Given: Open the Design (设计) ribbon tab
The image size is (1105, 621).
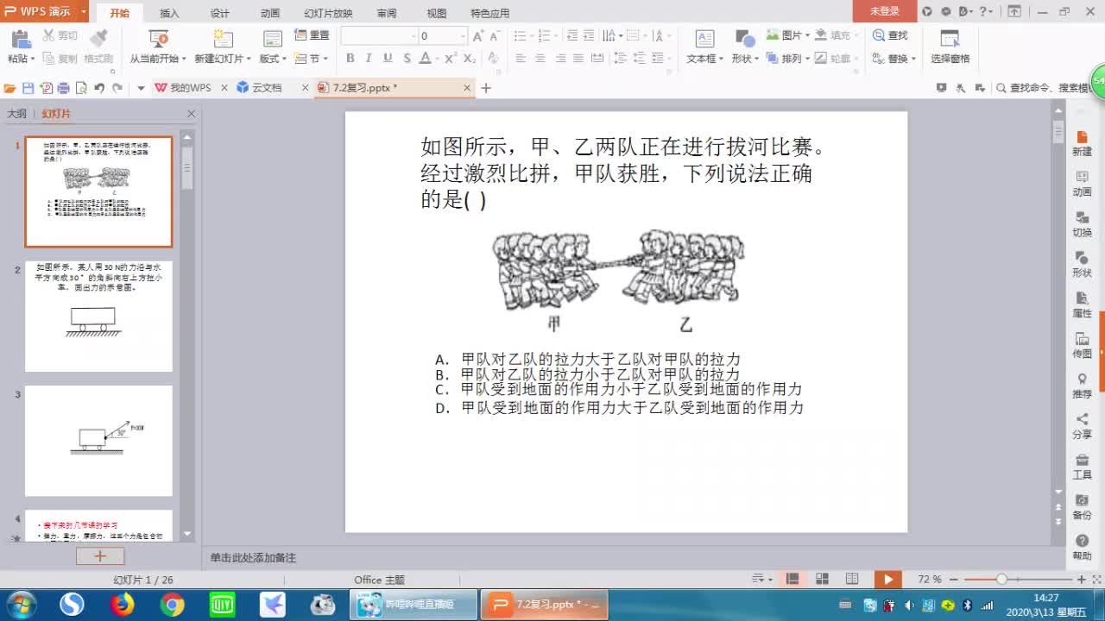Looking at the screenshot, I should coord(219,13).
